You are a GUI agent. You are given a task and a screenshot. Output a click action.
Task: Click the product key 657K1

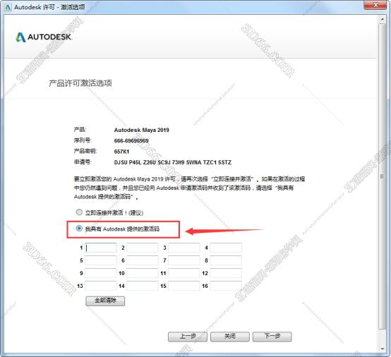(x=121, y=152)
